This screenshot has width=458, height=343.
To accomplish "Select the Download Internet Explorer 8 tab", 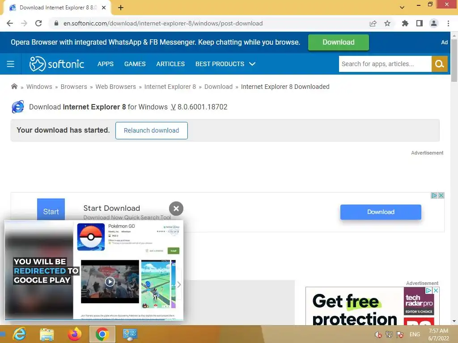I will point(57,8).
